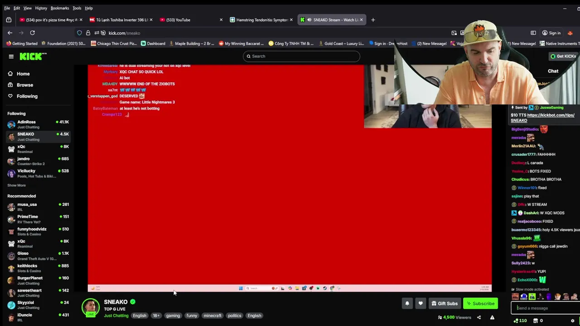Click the politics stream tag
This screenshot has width=580, height=326.
234,316
